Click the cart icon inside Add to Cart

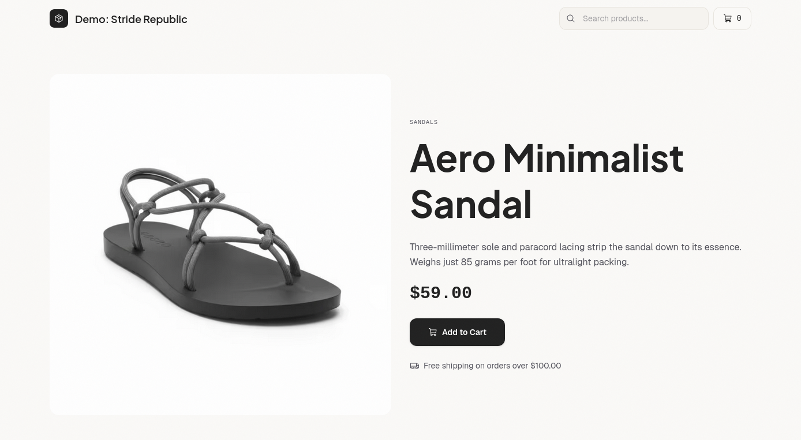(433, 332)
